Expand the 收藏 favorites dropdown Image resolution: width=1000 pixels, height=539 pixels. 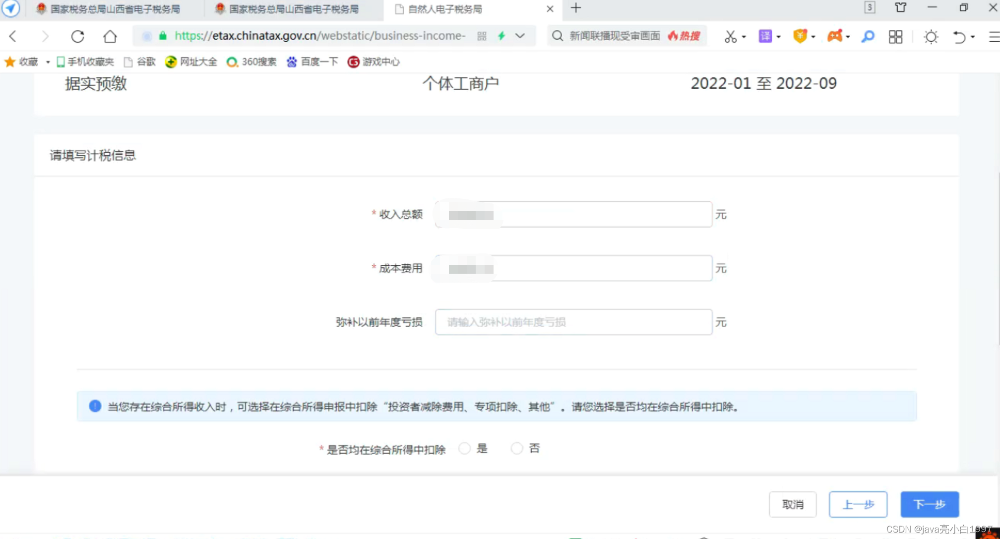tap(48, 61)
